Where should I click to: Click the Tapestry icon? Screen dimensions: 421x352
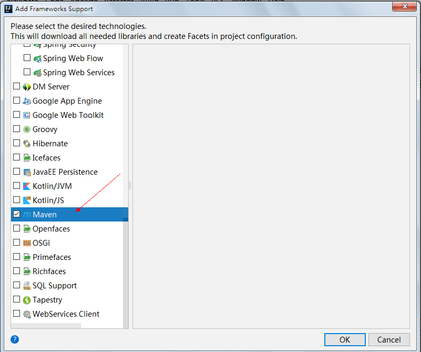coord(27,300)
